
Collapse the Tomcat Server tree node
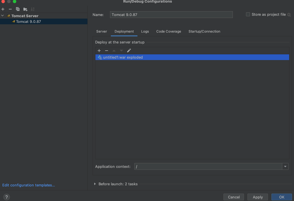click(x=3, y=16)
